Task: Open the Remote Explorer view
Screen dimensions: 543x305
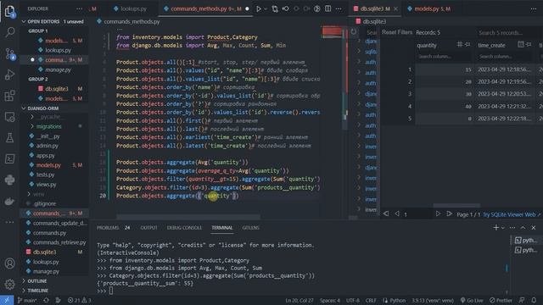Action: tap(9, 117)
